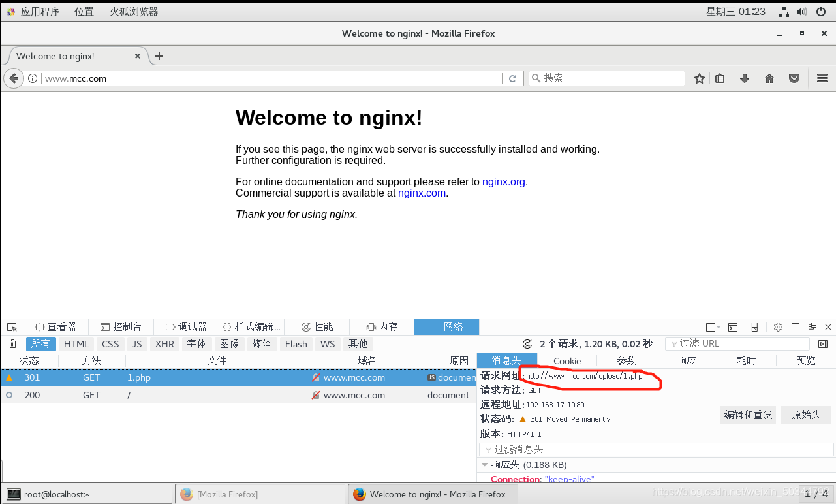
Task: Open the nginx.com link
Action: [422, 193]
